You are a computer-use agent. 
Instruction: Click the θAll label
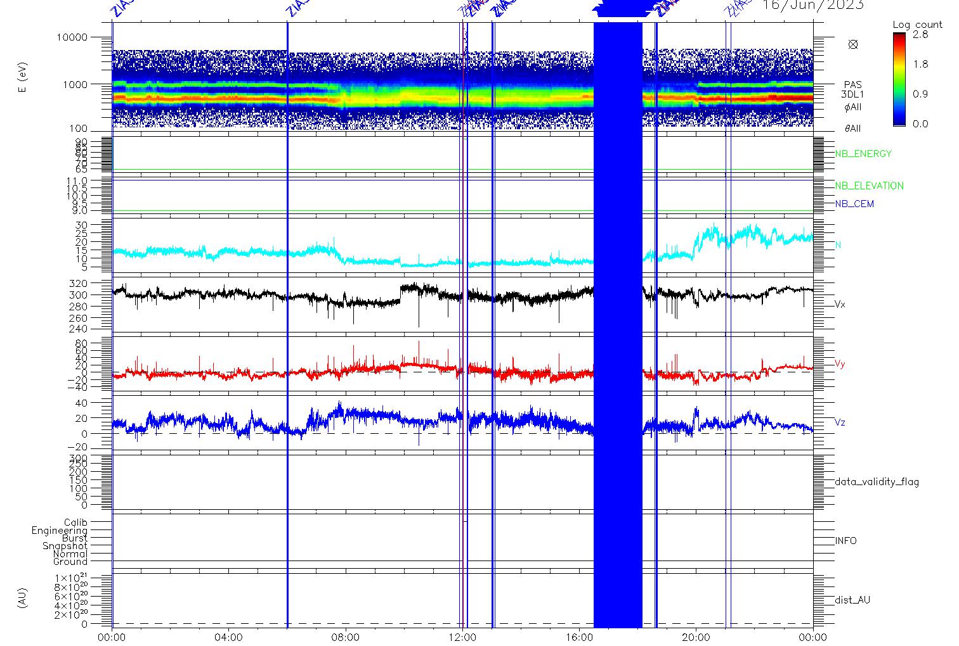[x=853, y=129]
